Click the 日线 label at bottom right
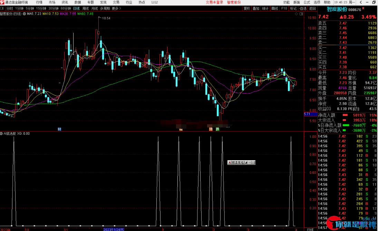 [x=310, y=229]
